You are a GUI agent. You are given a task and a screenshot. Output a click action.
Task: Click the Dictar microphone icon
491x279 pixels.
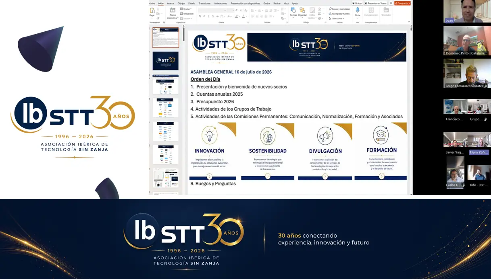pos(358,10)
